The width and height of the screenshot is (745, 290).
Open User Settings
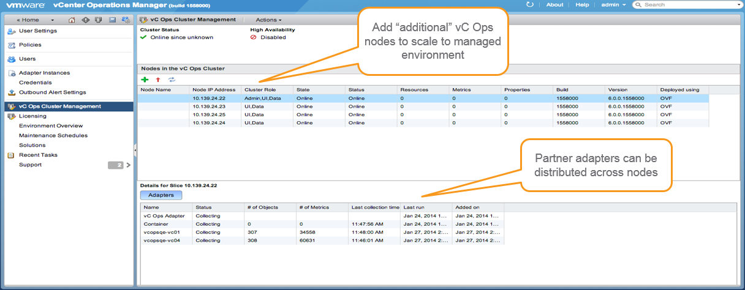pyautogui.click(x=38, y=31)
